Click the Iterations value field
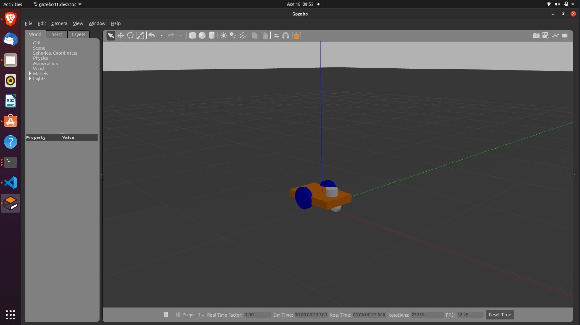This screenshot has width=580, height=325. coord(427,315)
